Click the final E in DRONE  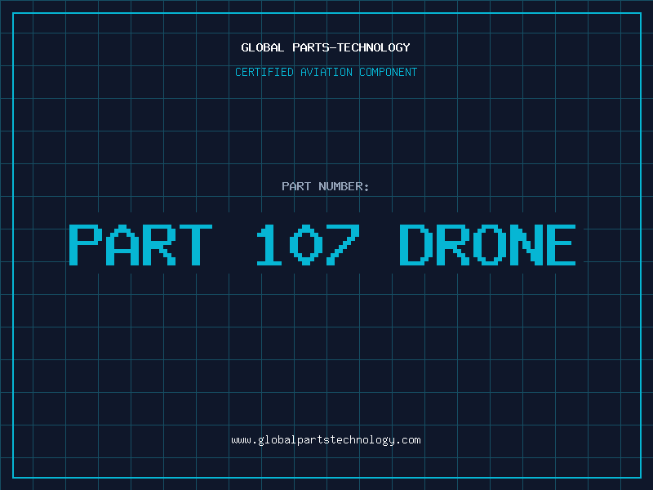click(561, 244)
